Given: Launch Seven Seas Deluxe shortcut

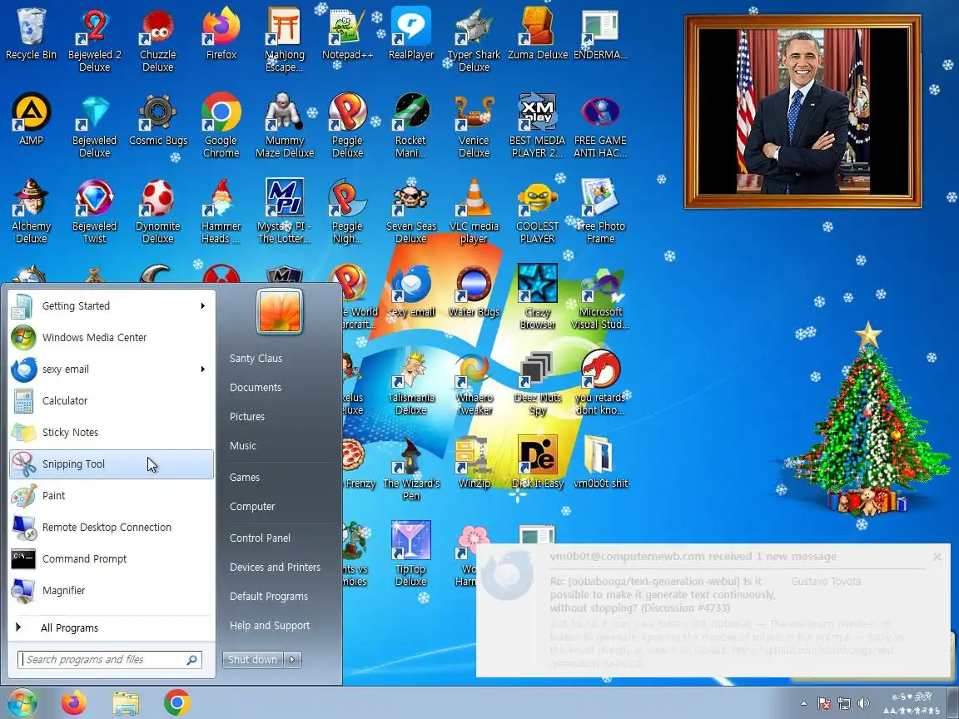Looking at the screenshot, I should click(x=411, y=211).
